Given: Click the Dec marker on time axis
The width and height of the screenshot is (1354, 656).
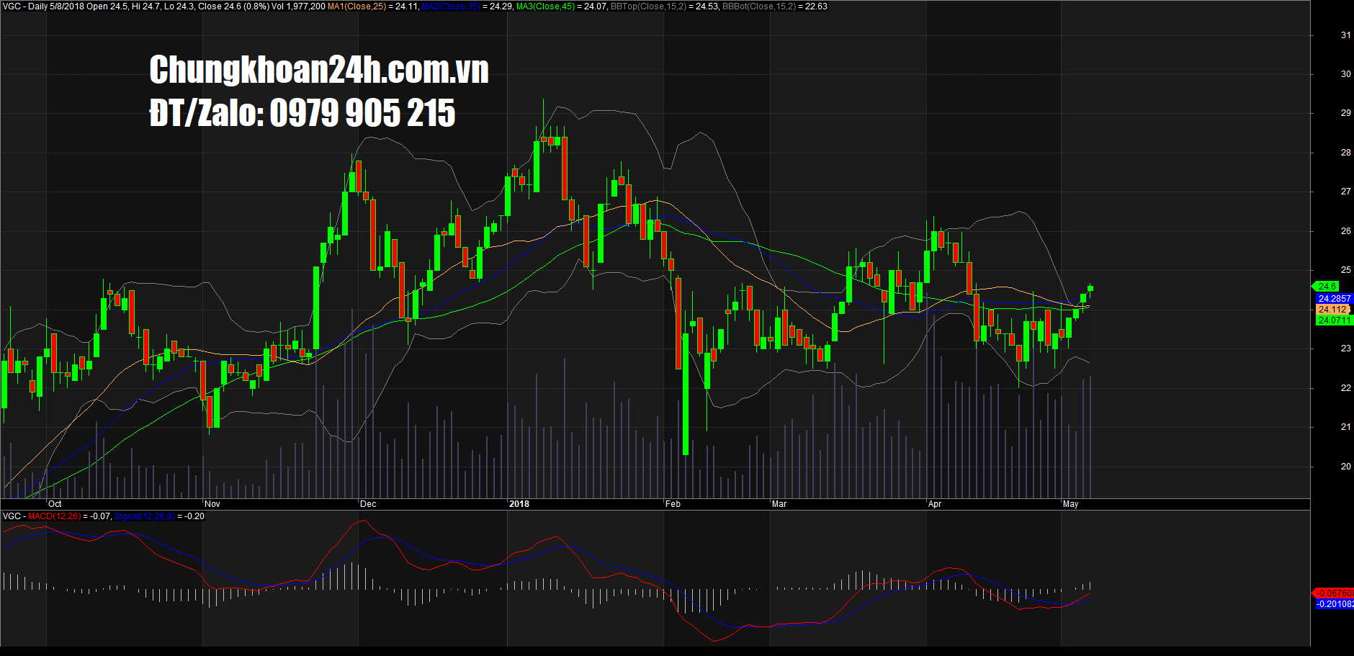Looking at the screenshot, I should click(x=368, y=504).
